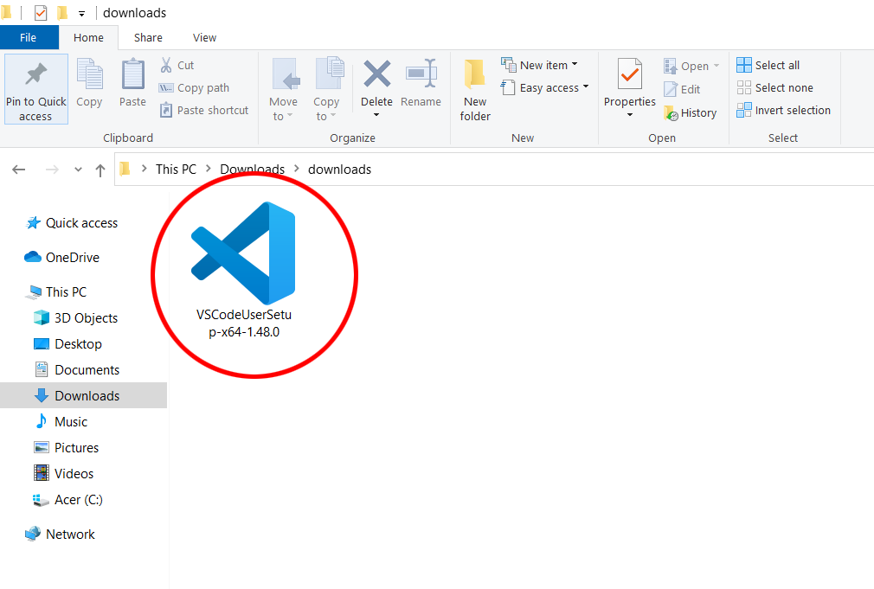
Task: Open Properties for the current selection
Action: tap(629, 86)
